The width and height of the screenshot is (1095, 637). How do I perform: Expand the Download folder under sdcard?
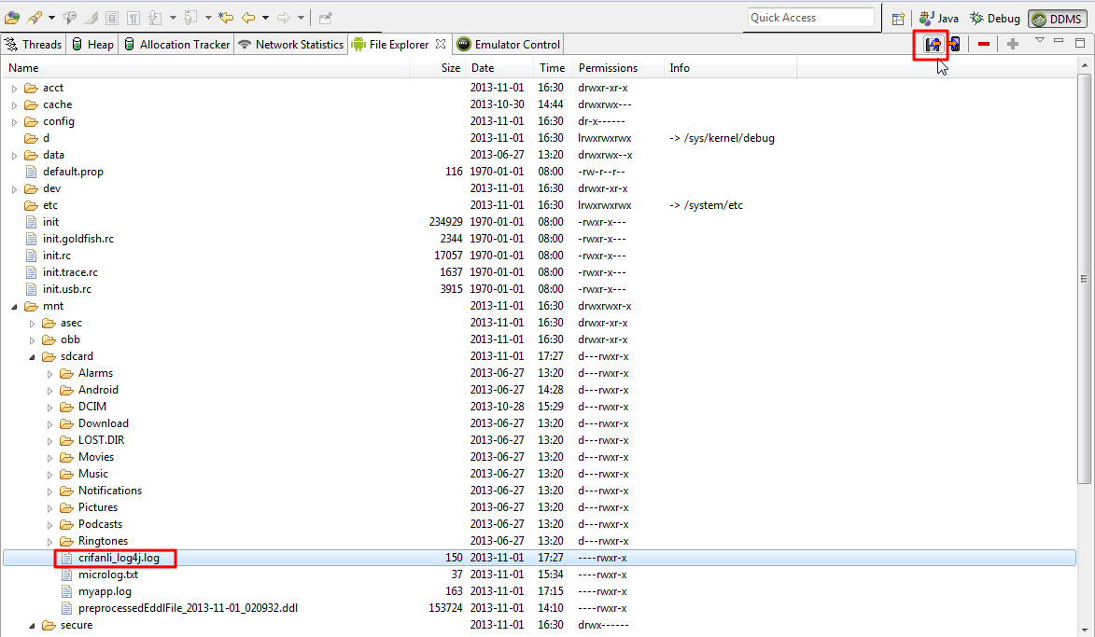49,424
